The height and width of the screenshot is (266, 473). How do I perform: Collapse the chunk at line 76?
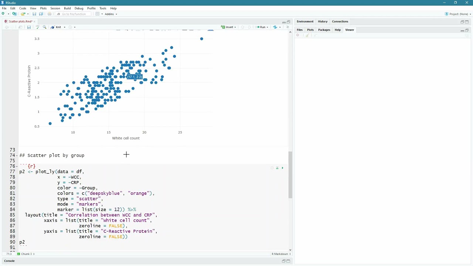pos(17,166)
